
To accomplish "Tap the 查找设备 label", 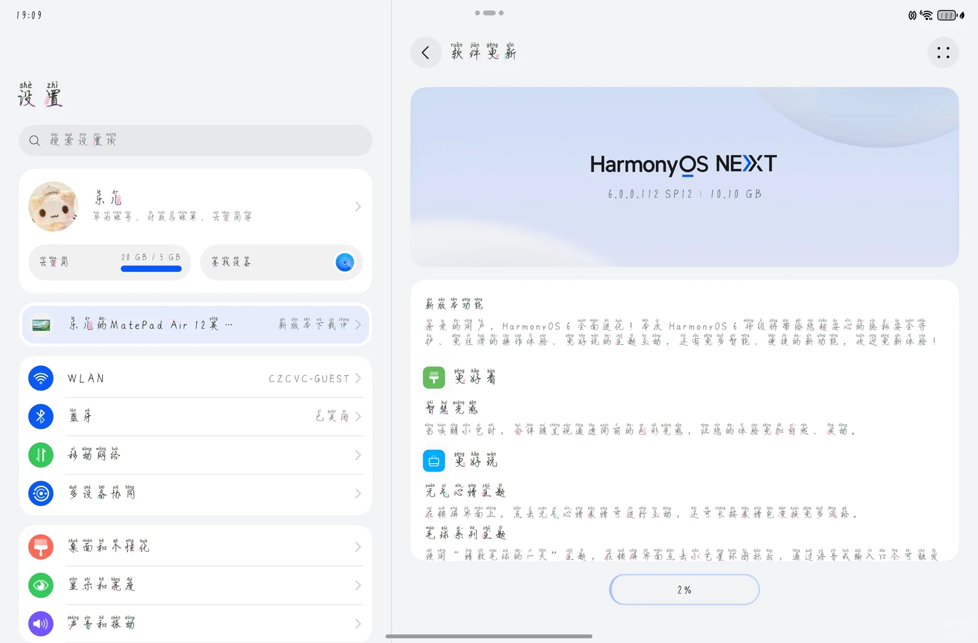I will [x=231, y=262].
